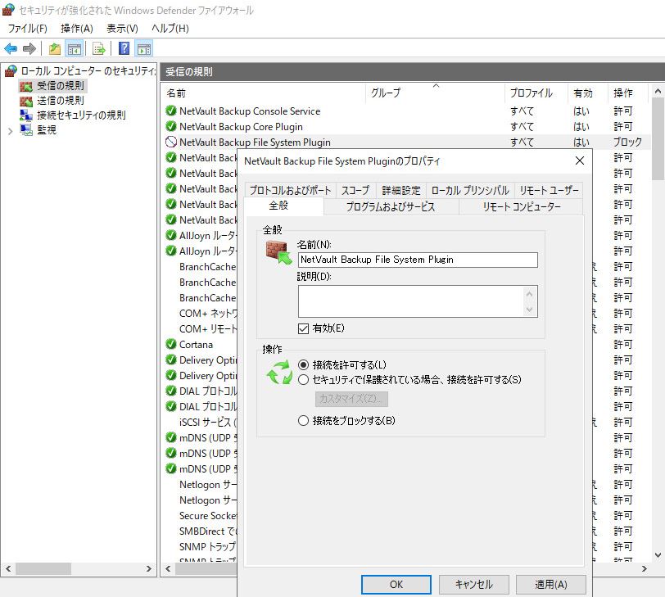Click the Cortana rule's green check icon

click(171, 344)
